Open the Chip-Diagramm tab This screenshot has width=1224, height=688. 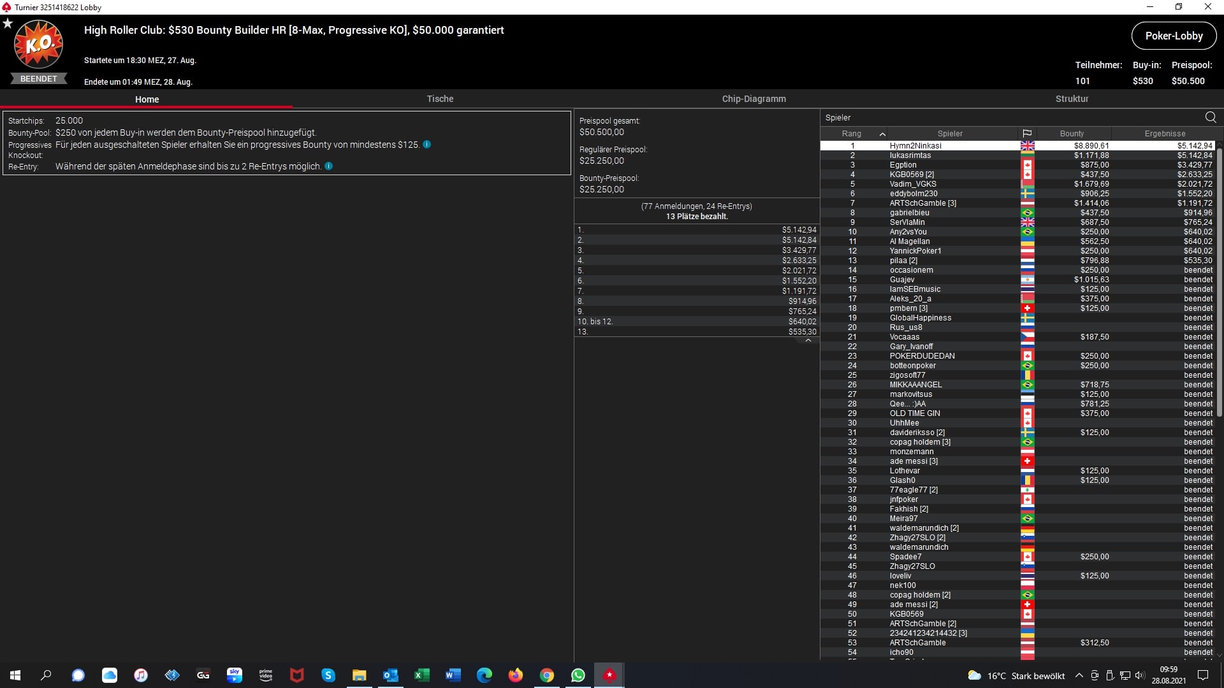click(754, 99)
